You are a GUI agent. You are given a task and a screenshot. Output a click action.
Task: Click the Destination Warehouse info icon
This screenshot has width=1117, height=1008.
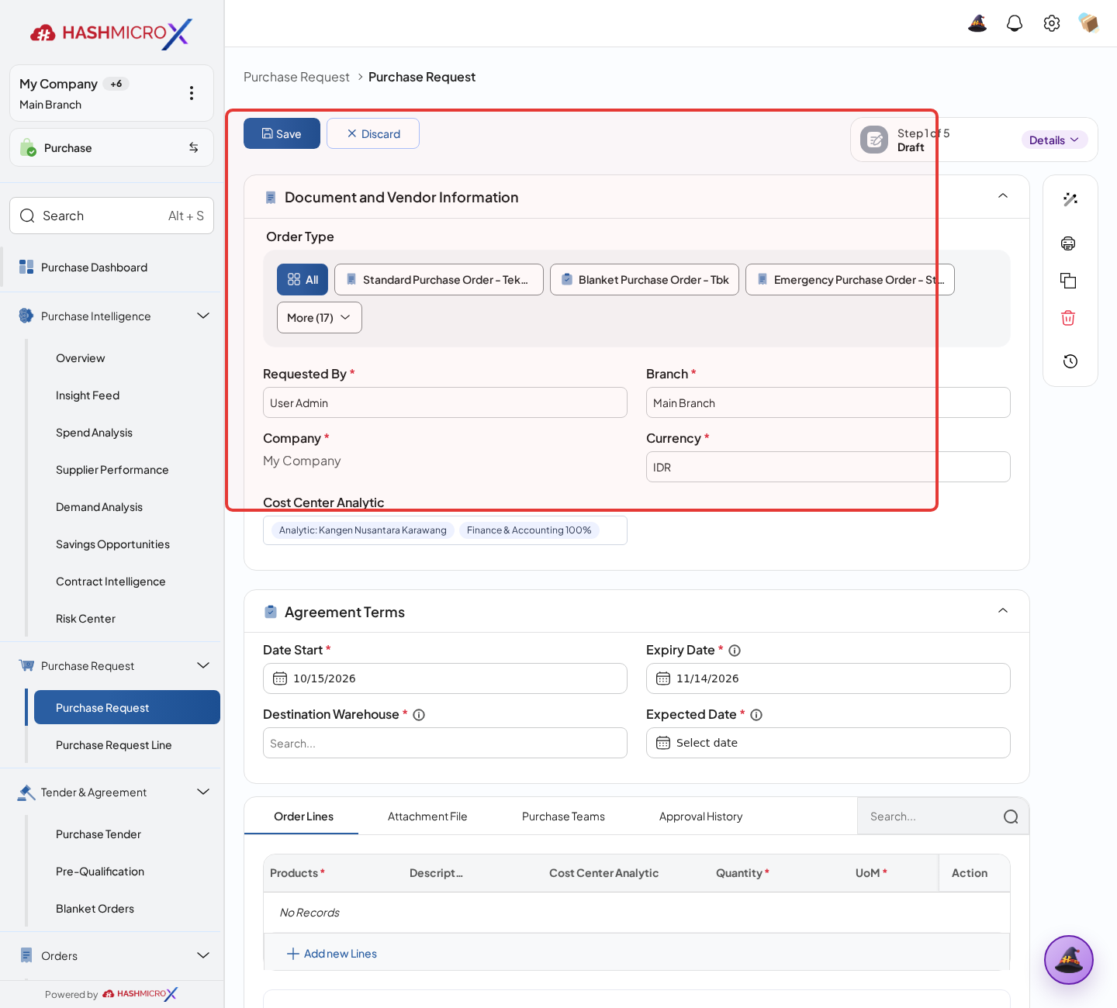point(419,715)
